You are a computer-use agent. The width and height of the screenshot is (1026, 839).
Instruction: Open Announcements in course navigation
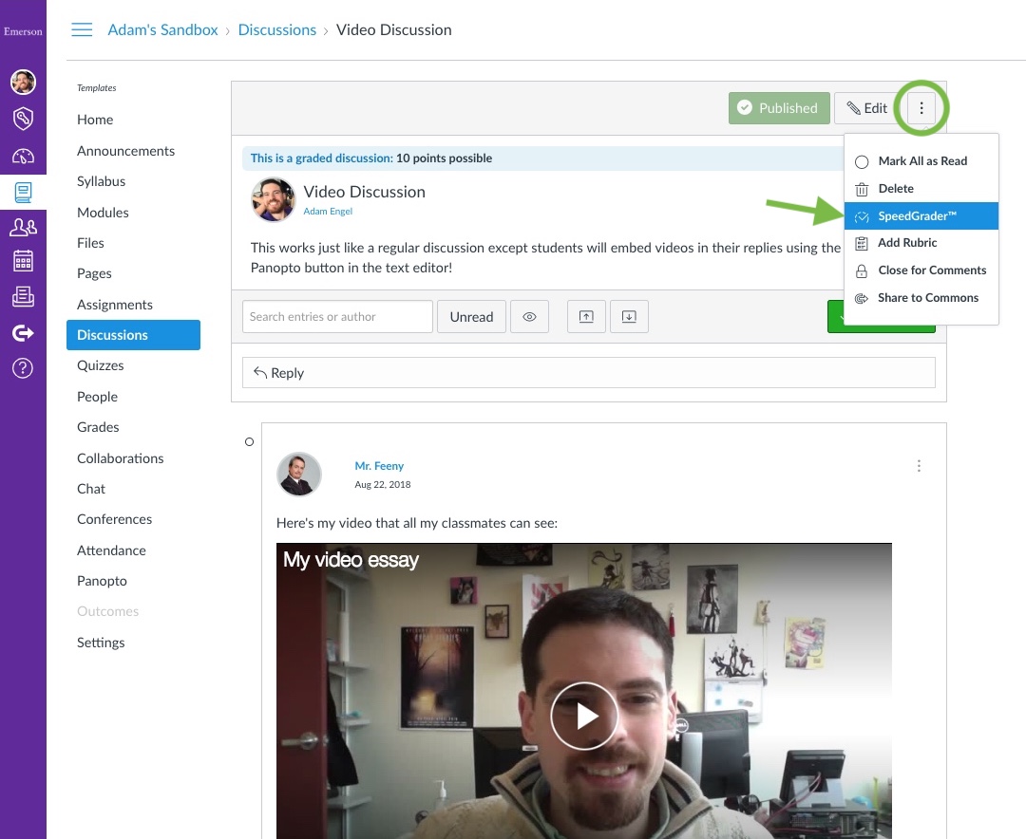[x=125, y=151]
